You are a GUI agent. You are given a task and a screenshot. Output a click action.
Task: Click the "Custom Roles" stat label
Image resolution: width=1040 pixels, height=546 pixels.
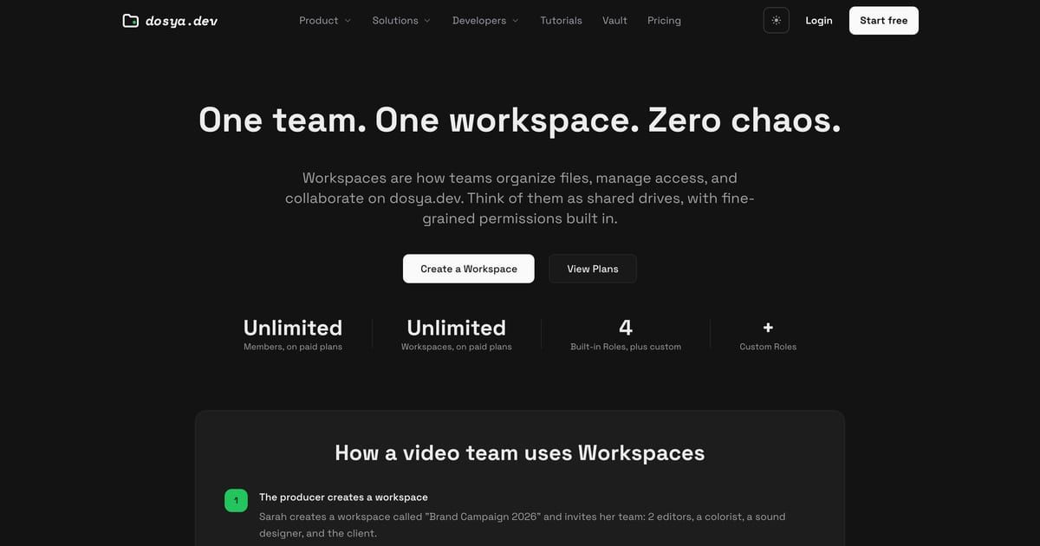pyautogui.click(x=768, y=347)
